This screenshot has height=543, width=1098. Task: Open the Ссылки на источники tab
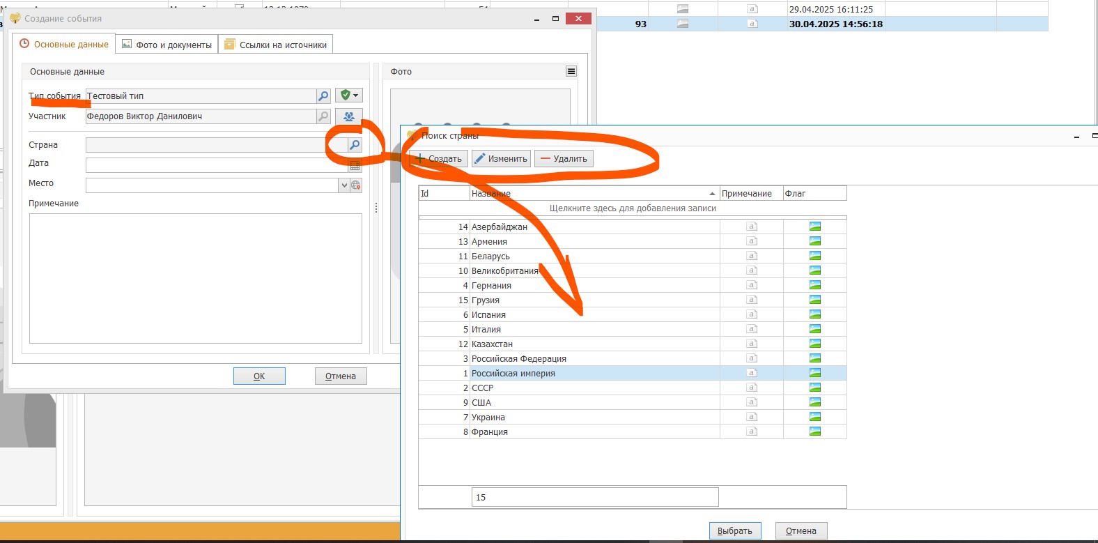point(276,45)
